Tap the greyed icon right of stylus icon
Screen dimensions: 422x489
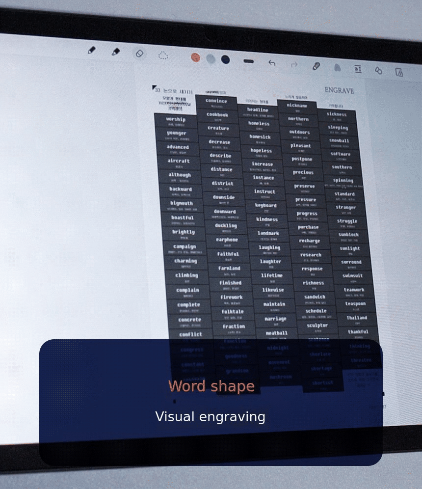[337, 68]
